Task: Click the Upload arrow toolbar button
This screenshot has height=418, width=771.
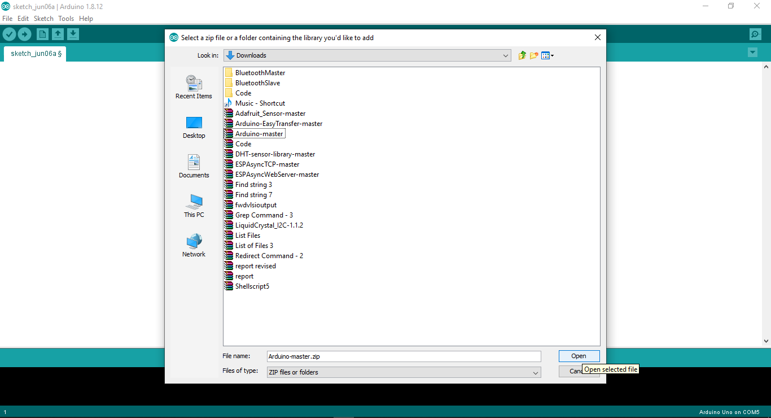Action: tap(24, 34)
